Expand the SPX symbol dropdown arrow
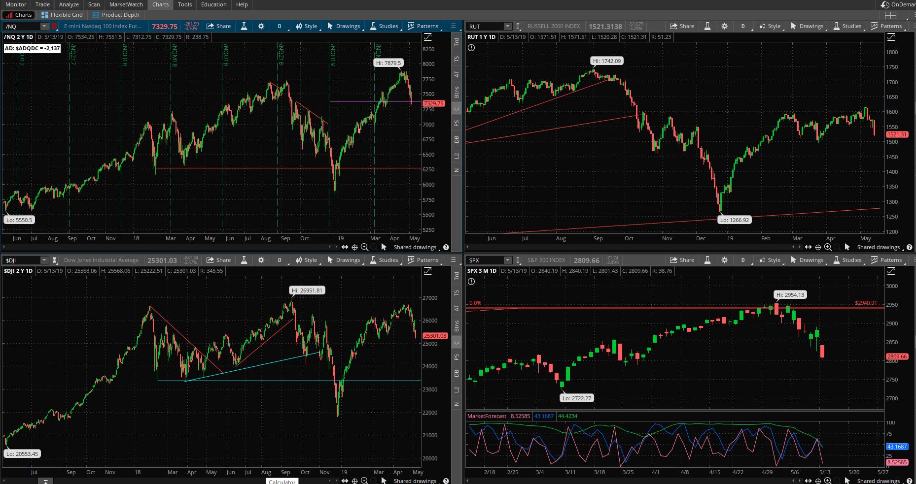This screenshot has width=916, height=484. 507,260
